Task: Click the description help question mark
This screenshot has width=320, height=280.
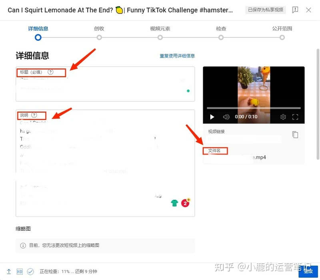Action: click(34, 115)
